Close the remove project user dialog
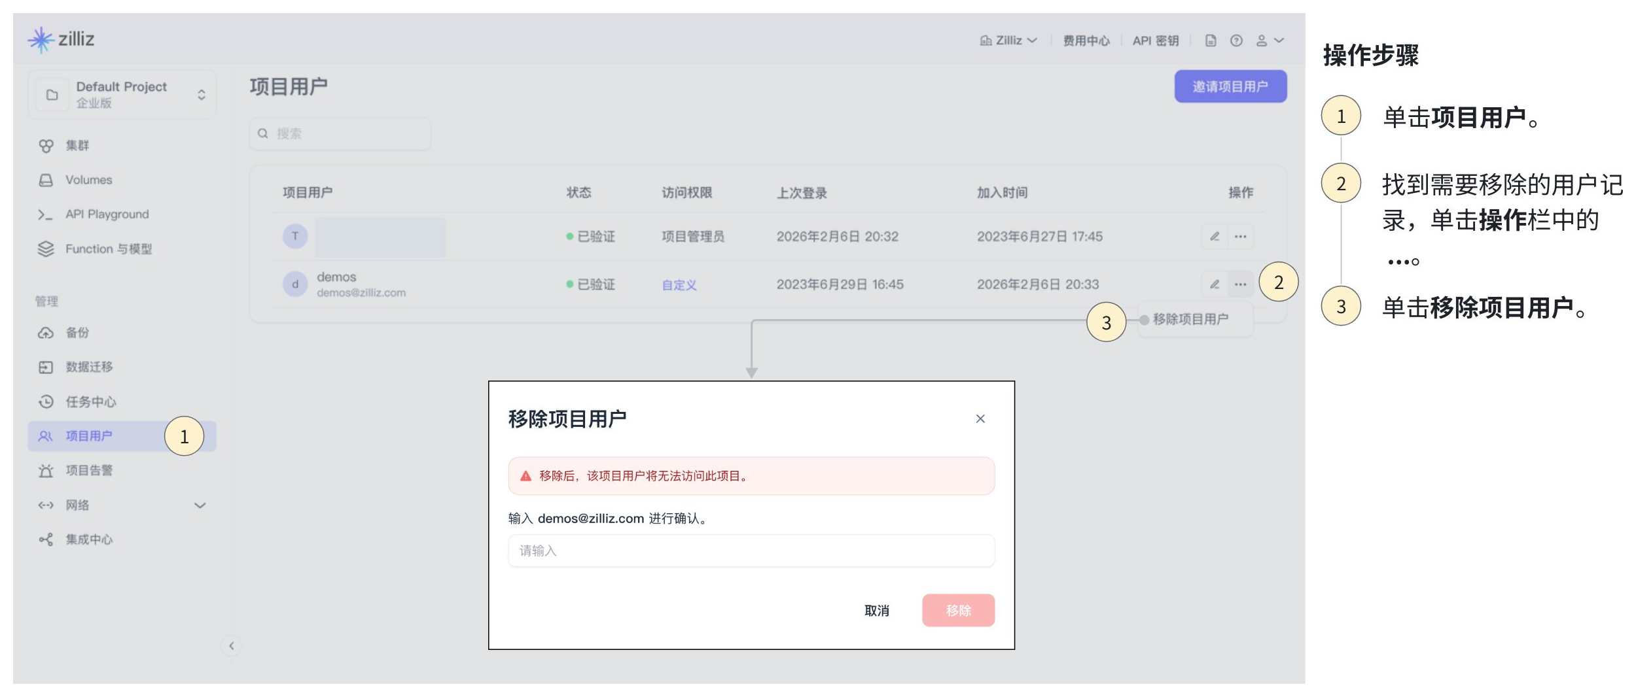The height and width of the screenshot is (697, 1636). (x=980, y=418)
